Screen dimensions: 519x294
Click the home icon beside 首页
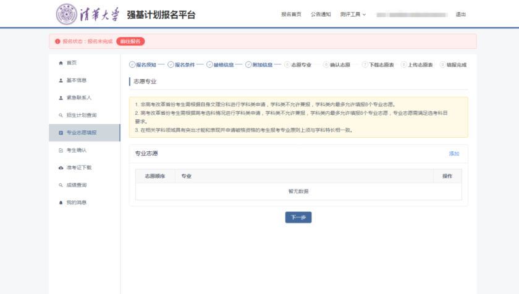61,63
